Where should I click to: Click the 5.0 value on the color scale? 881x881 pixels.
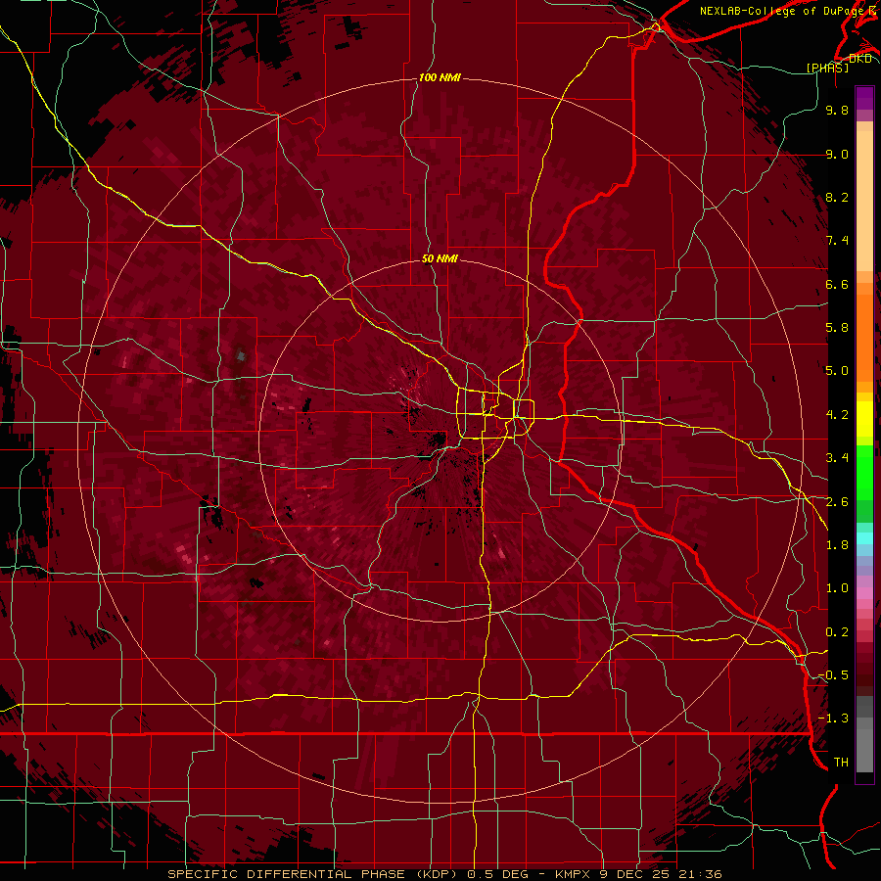[837, 371]
